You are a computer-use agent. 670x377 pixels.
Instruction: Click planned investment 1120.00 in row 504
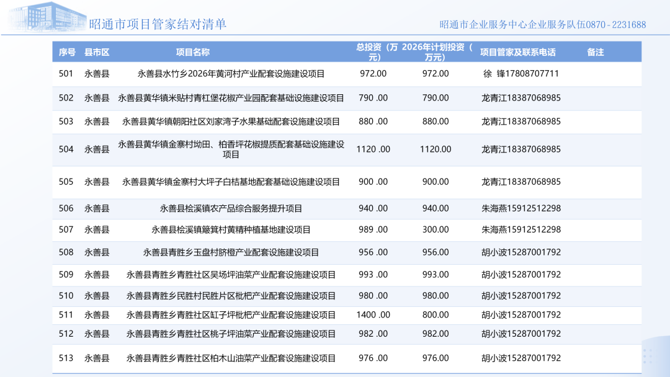point(435,149)
